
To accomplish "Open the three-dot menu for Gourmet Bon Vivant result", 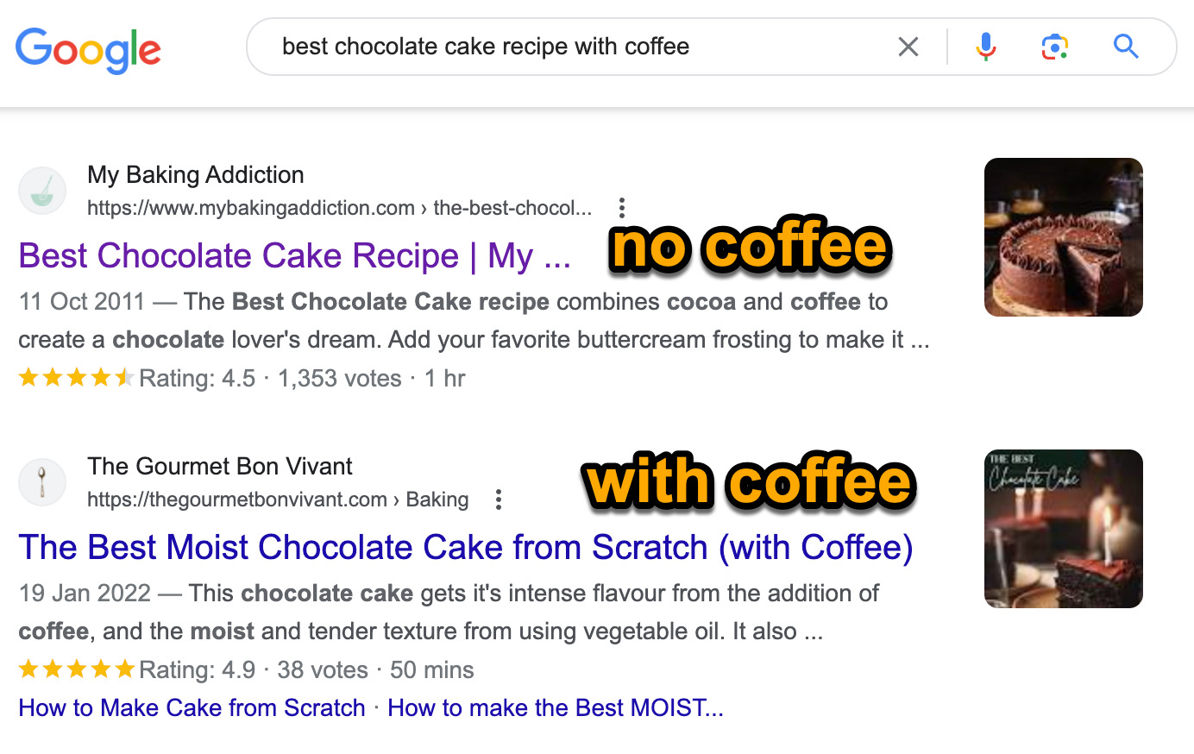I will tap(498, 499).
